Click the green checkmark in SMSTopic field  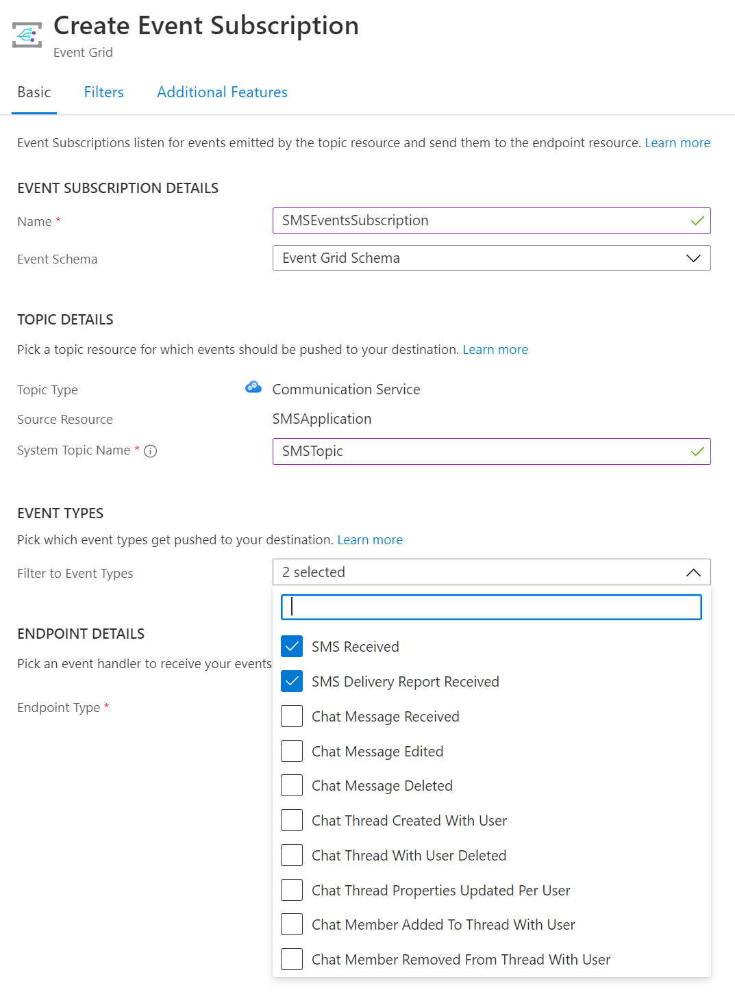[x=697, y=452]
